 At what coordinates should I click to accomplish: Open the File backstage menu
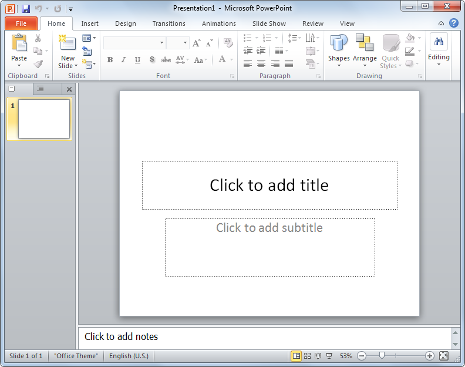tap(21, 23)
